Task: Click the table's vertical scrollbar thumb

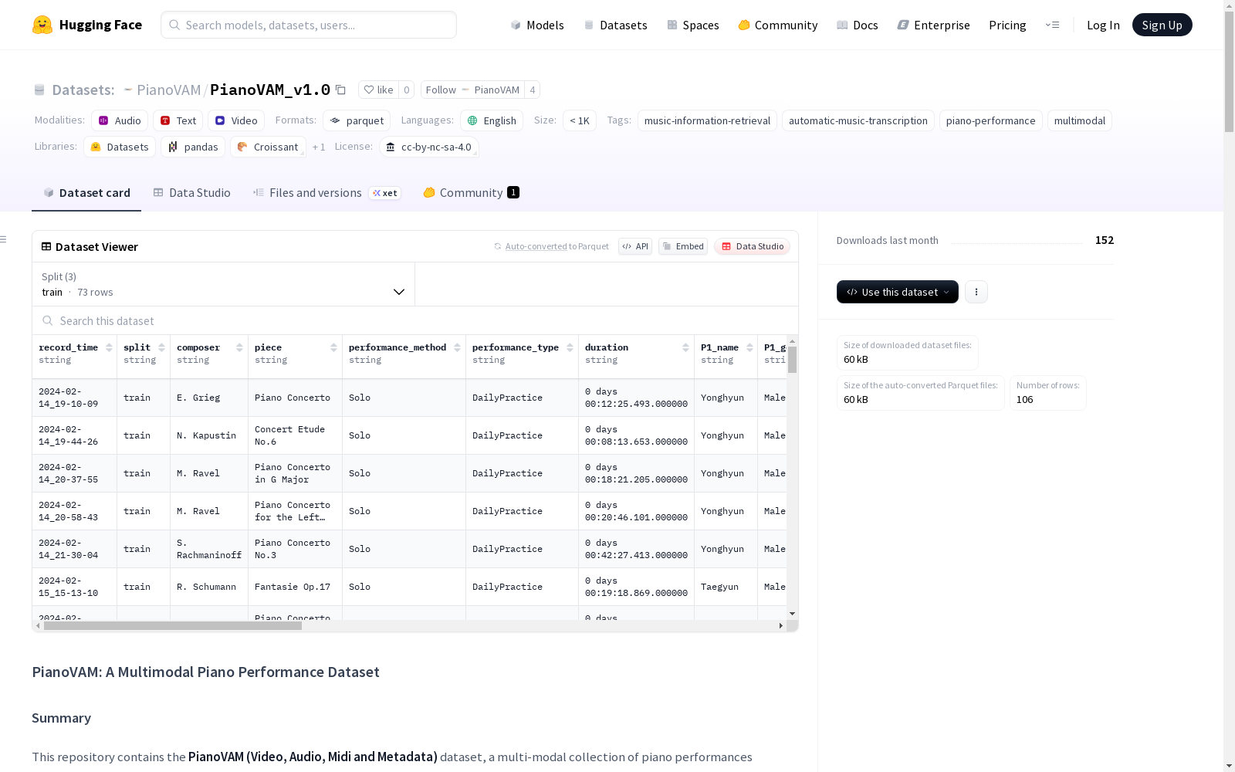Action: pyautogui.click(x=792, y=360)
